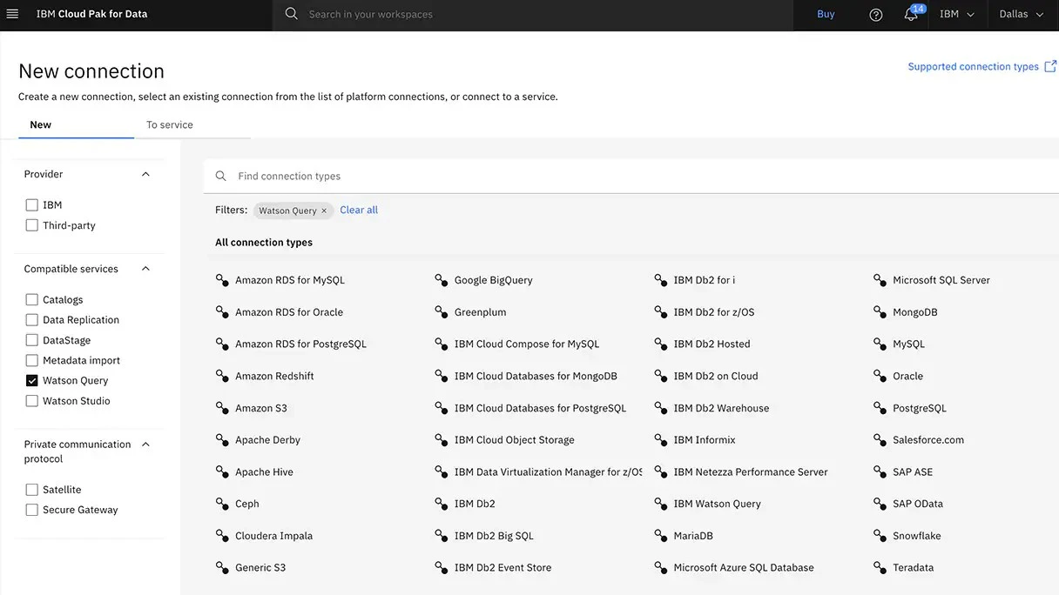Collapse the Compatible services section
Image resolution: width=1059 pixels, height=595 pixels.
(x=145, y=269)
